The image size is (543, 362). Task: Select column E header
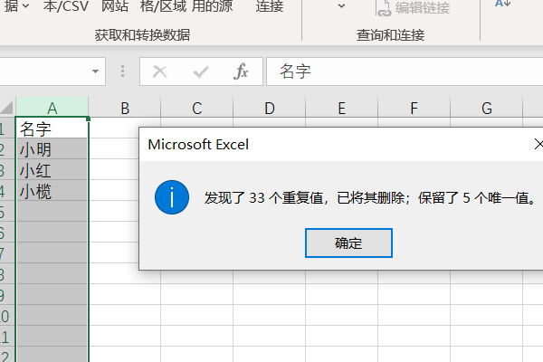(342, 108)
